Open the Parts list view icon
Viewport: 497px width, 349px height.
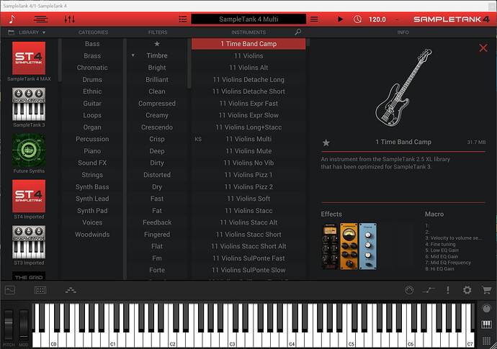click(41, 19)
